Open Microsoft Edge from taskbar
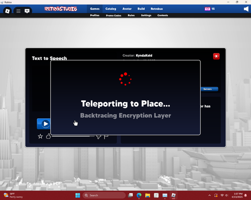The width and height of the screenshot is (251, 200). pos(139,195)
